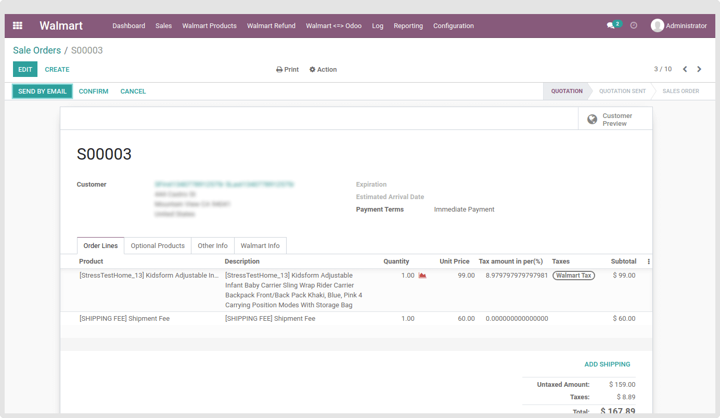The height and width of the screenshot is (418, 720).
Task: Click the Customer Preview globe icon
Action: point(592,120)
